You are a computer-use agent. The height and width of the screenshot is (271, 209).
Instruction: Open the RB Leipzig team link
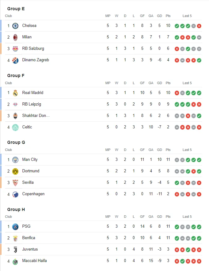click(31, 104)
